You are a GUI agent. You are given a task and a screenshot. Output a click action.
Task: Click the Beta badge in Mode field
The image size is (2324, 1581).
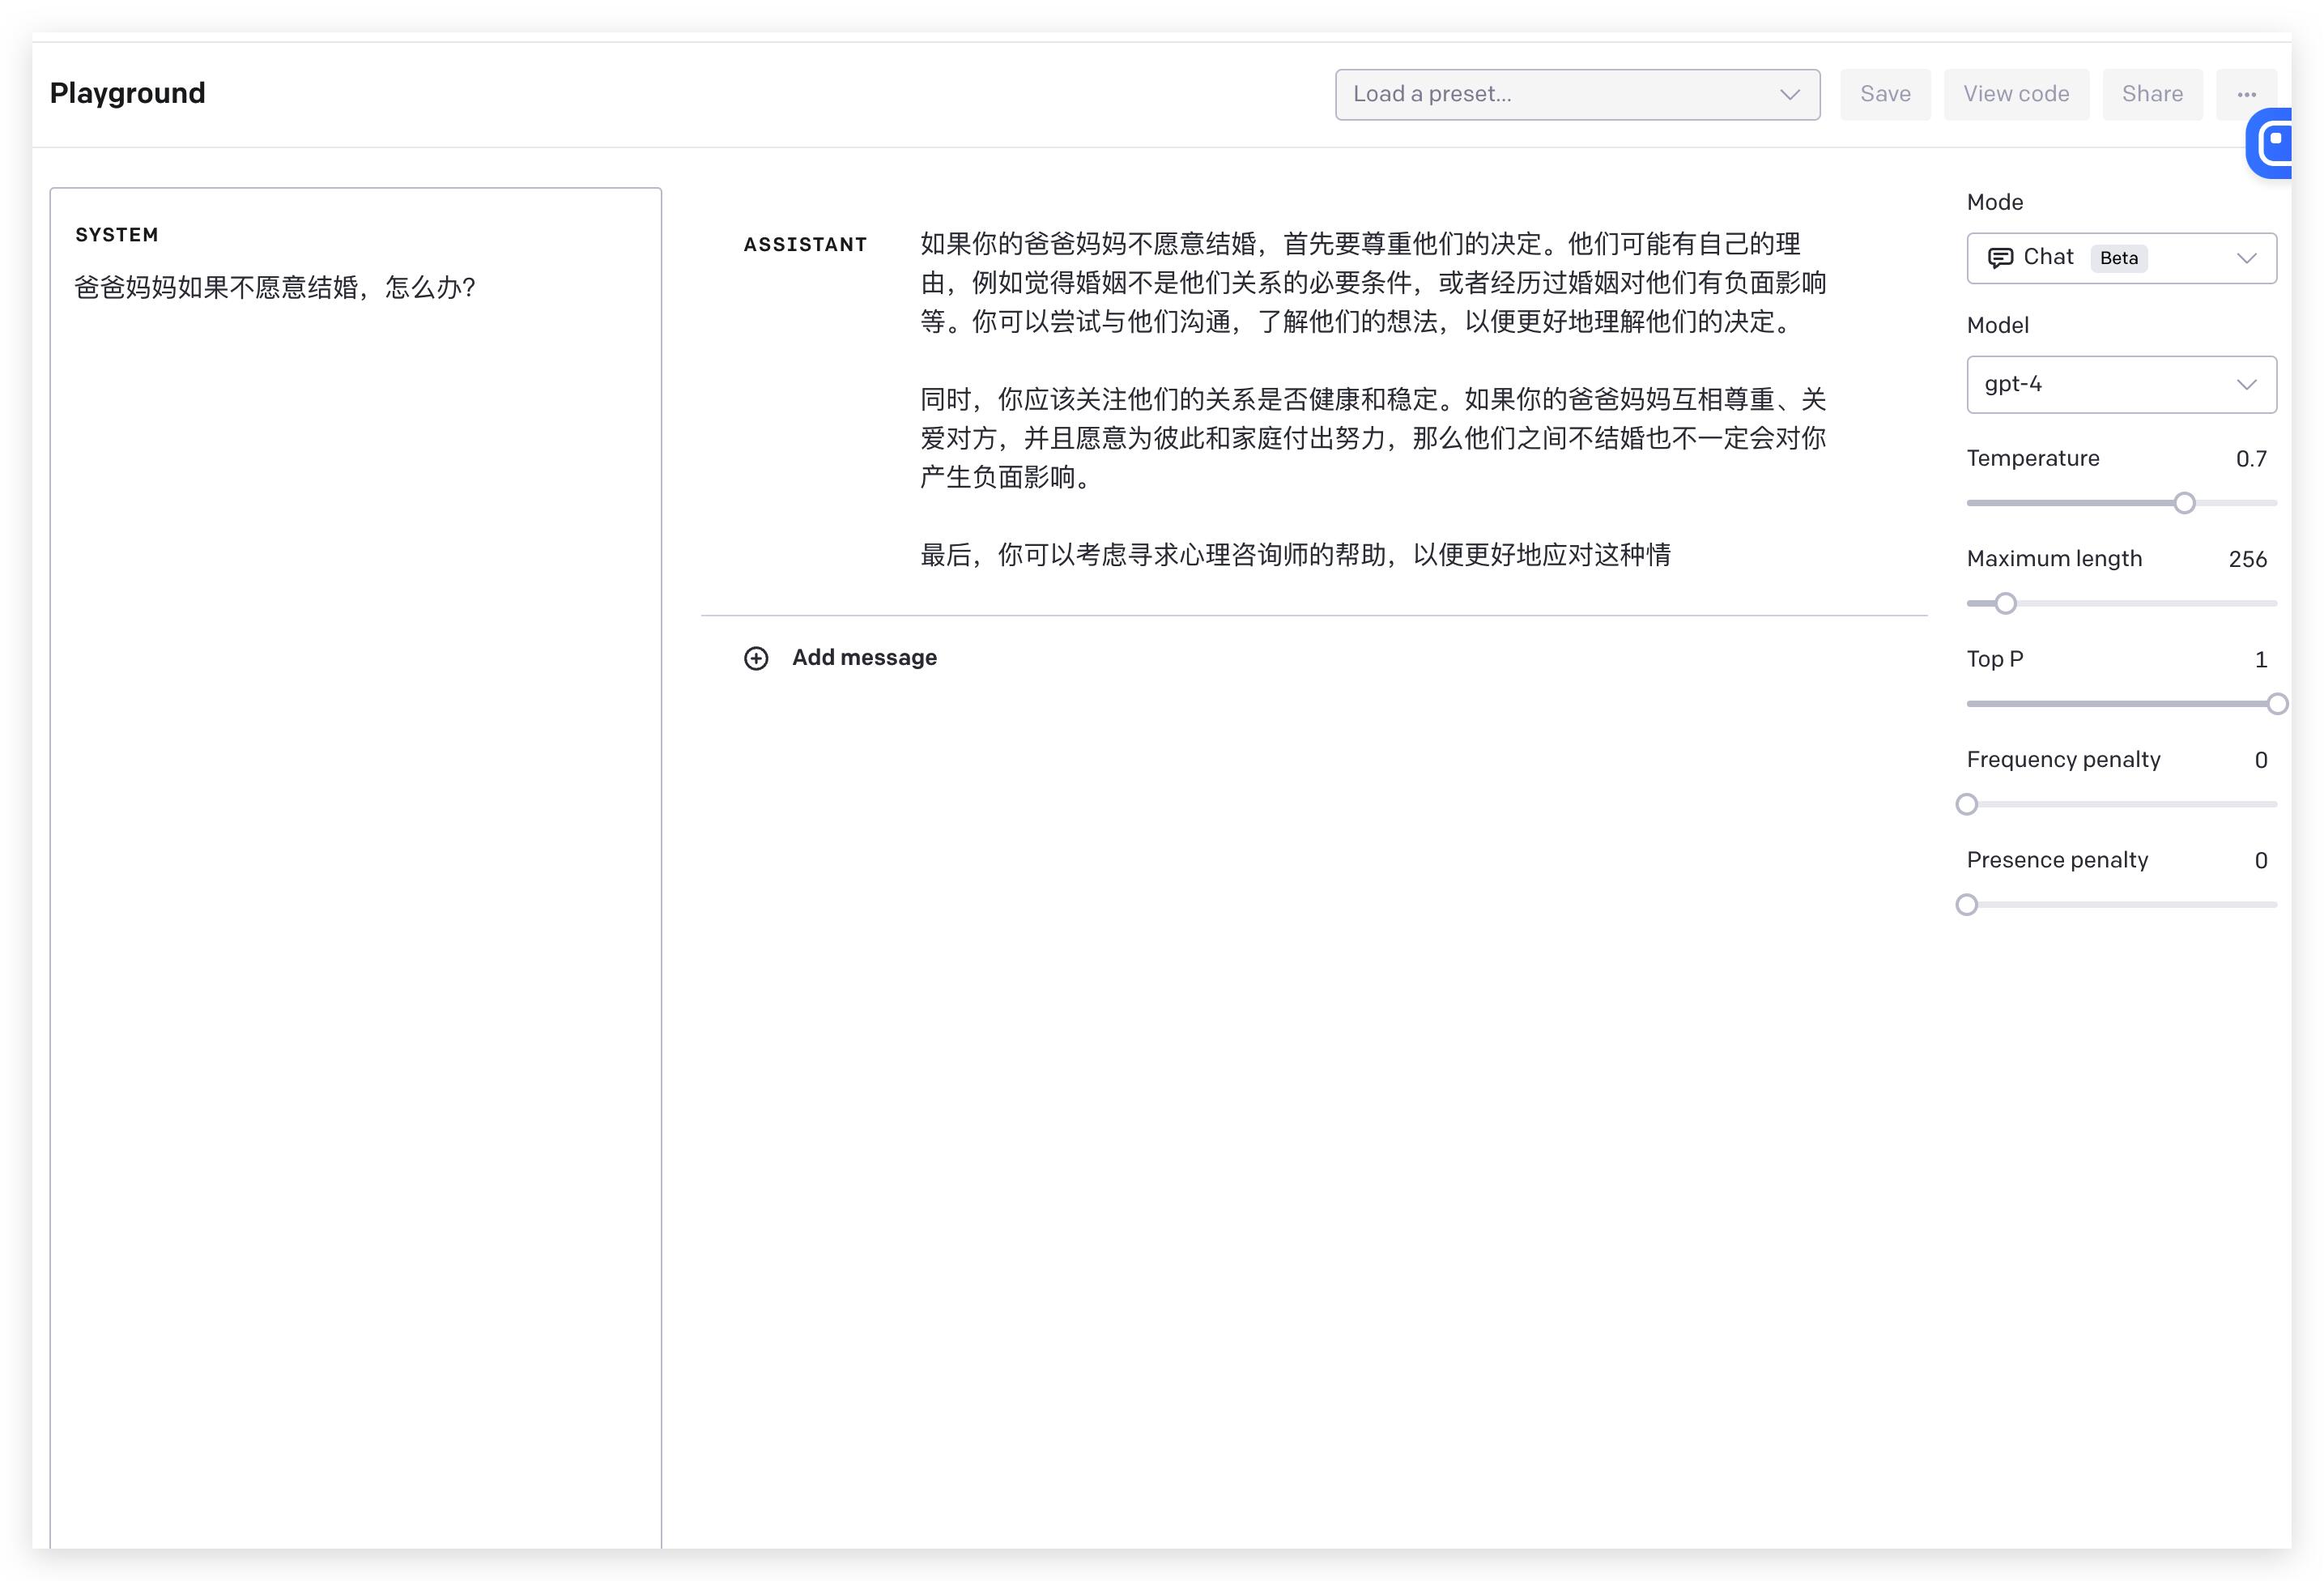point(2118,258)
